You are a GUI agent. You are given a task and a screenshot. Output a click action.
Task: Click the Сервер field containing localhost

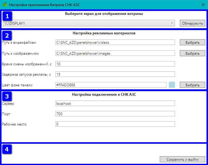(x=115, y=103)
